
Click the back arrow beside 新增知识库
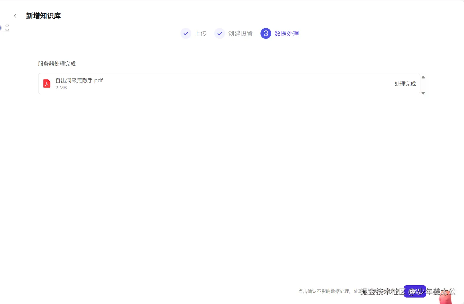(15, 16)
